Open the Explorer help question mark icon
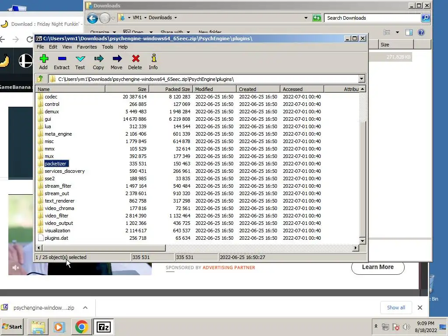This screenshot has height=336, width=448. (x=421, y=32)
